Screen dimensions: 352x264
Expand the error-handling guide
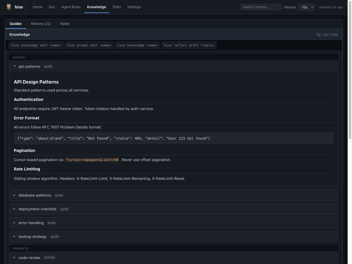pos(174,223)
